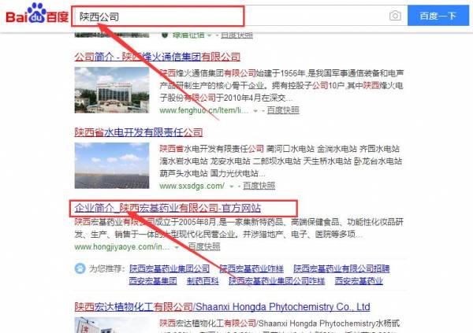This screenshot has width=473, height=333.
Task: Expand dropdown arrow after www.hongjiyaoye.com URL
Action: (x=177, y=247)
